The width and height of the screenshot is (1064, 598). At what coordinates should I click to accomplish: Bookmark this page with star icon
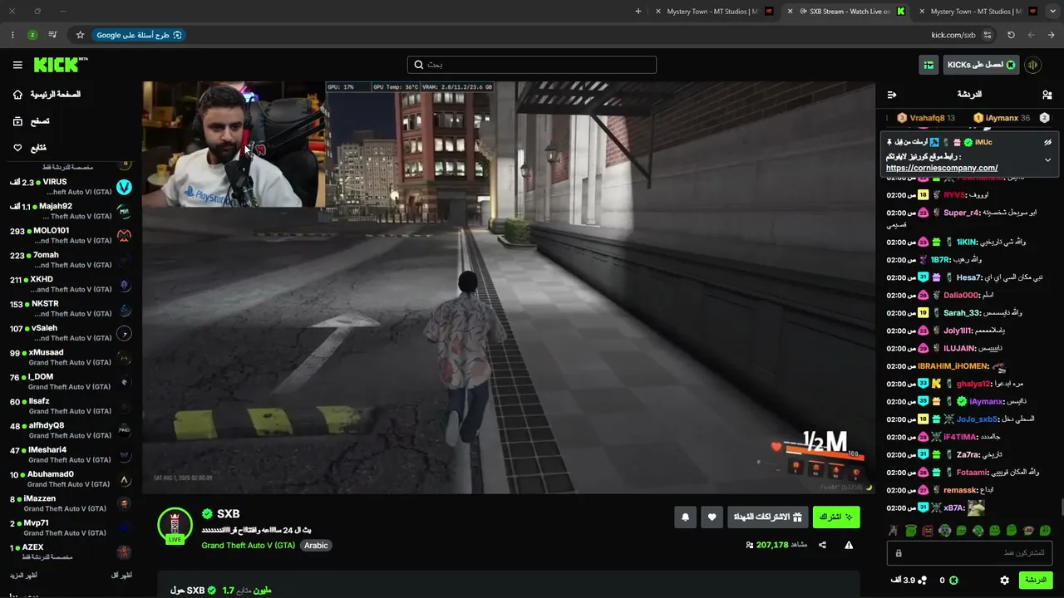pos(80,35)
